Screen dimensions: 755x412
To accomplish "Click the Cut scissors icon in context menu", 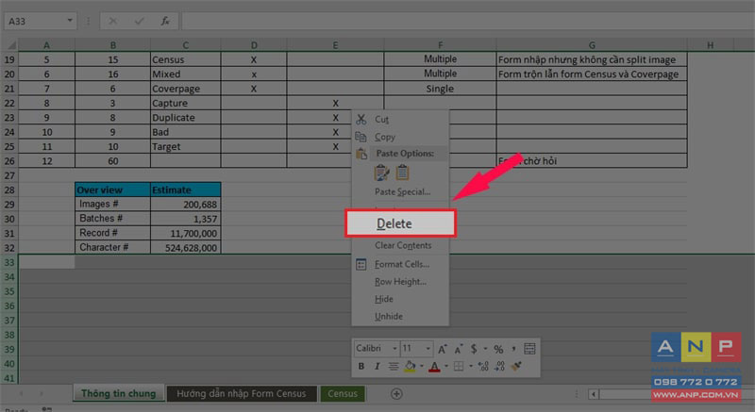I will (x=361, y=119).
